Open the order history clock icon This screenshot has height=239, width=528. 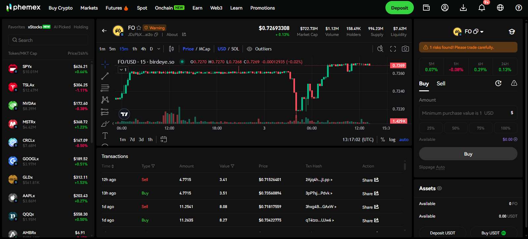click(498, 83)
